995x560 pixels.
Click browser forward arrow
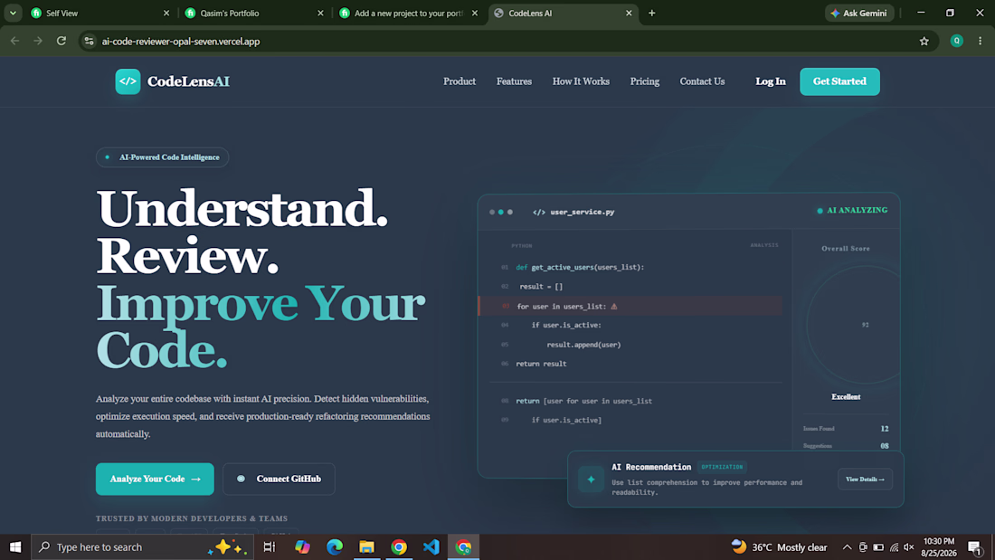point(38,42)
